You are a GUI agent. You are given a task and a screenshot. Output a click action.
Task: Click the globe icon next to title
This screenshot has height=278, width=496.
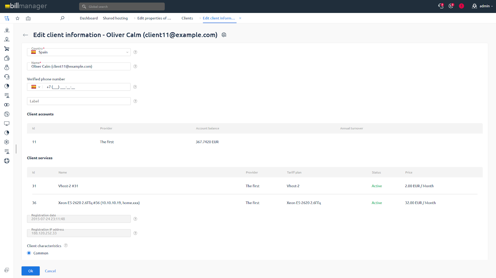point(224,35)
